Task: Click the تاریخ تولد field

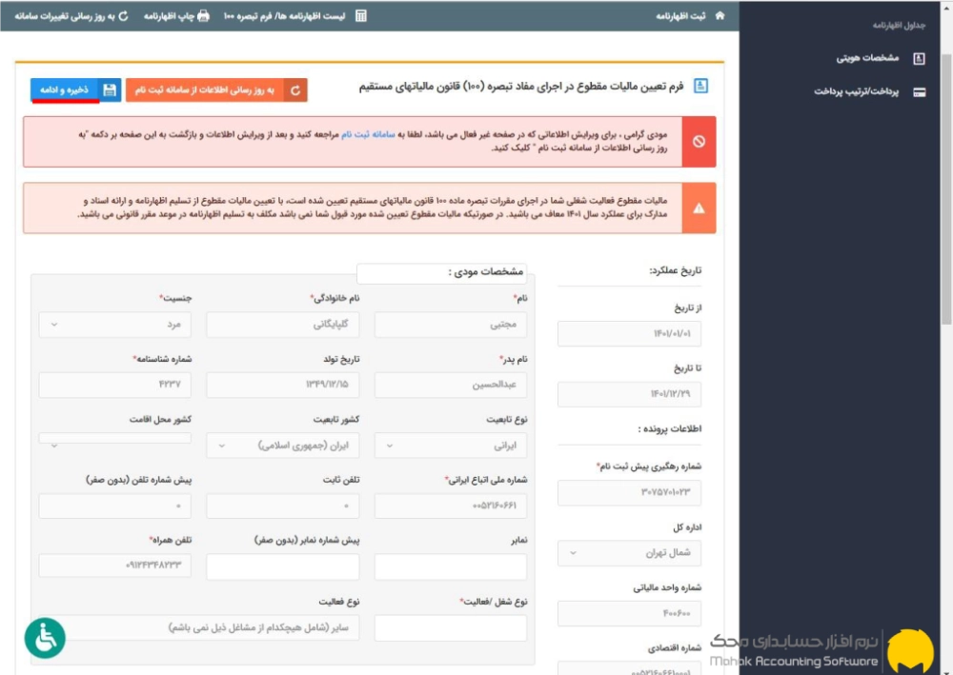Action: (283, 385)
